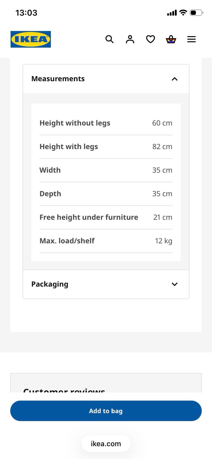The width and height of the screenshot is (212, 459).
Task: Tap the battery status indicator
Action: pyautogui.click(x=196, y=13)
